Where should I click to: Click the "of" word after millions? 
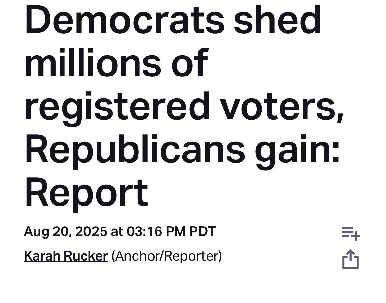click(190, 62)
